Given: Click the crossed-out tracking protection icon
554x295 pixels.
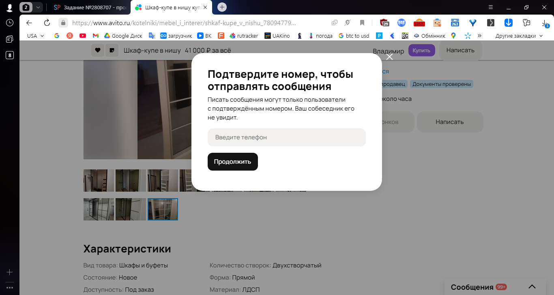Looking at the screenshot, I should (348, 23).
